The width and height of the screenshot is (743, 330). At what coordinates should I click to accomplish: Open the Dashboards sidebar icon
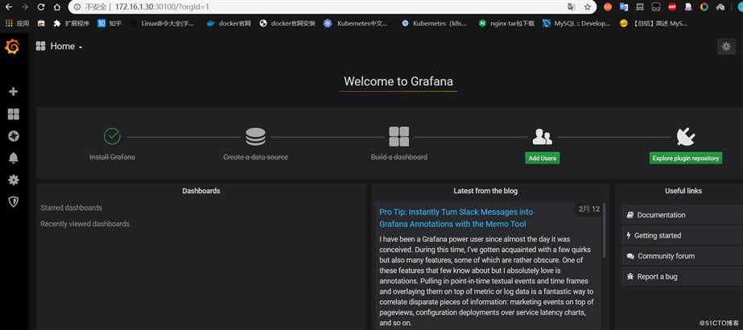[13, 114]
